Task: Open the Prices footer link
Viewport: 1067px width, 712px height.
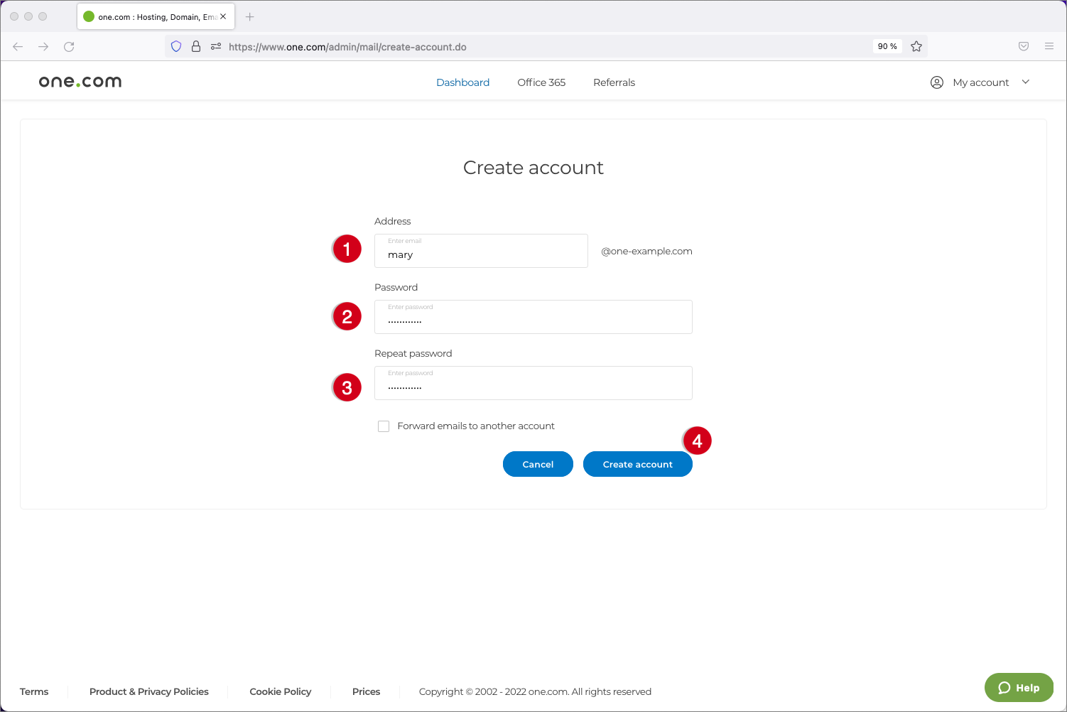Action: [x=367, y=691]
